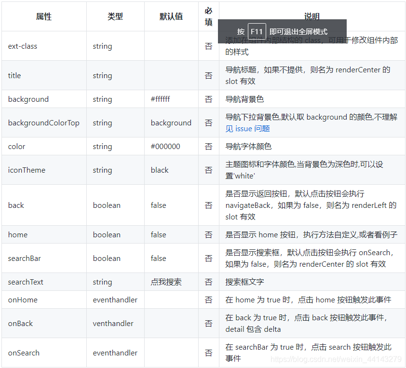Select the 属性 column header
The image size is (406, 368).
click(x=44, y=16)
